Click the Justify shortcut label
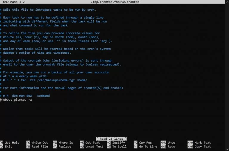The image size is (229, 151). pos(118,143)
